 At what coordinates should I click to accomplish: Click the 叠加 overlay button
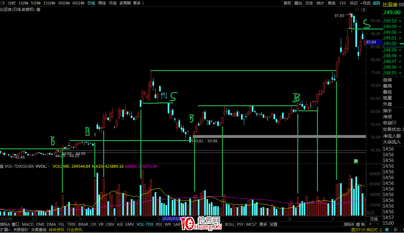click(298, 3)
